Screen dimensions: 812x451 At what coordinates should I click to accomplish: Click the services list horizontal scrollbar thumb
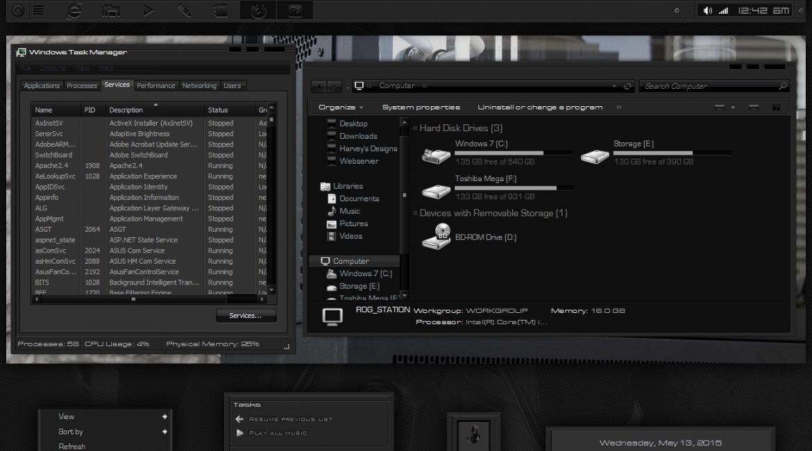click(134, 299)
